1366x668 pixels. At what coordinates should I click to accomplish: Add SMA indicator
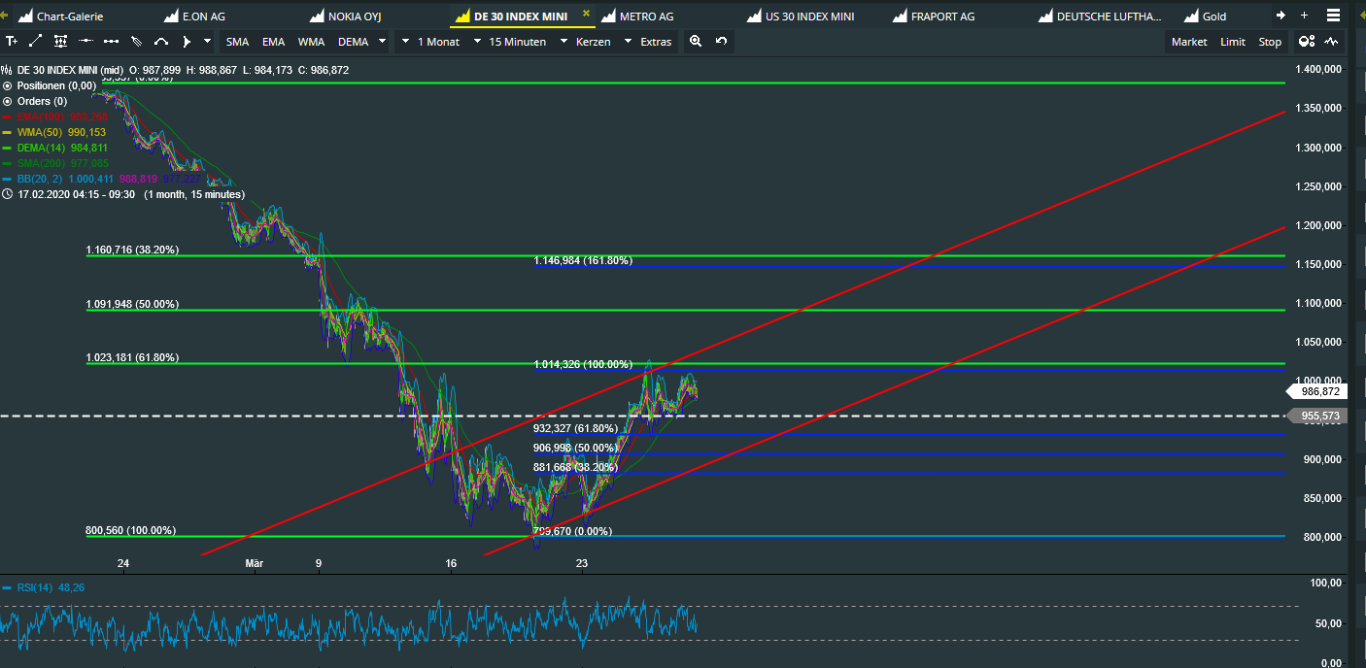(237, 42)
